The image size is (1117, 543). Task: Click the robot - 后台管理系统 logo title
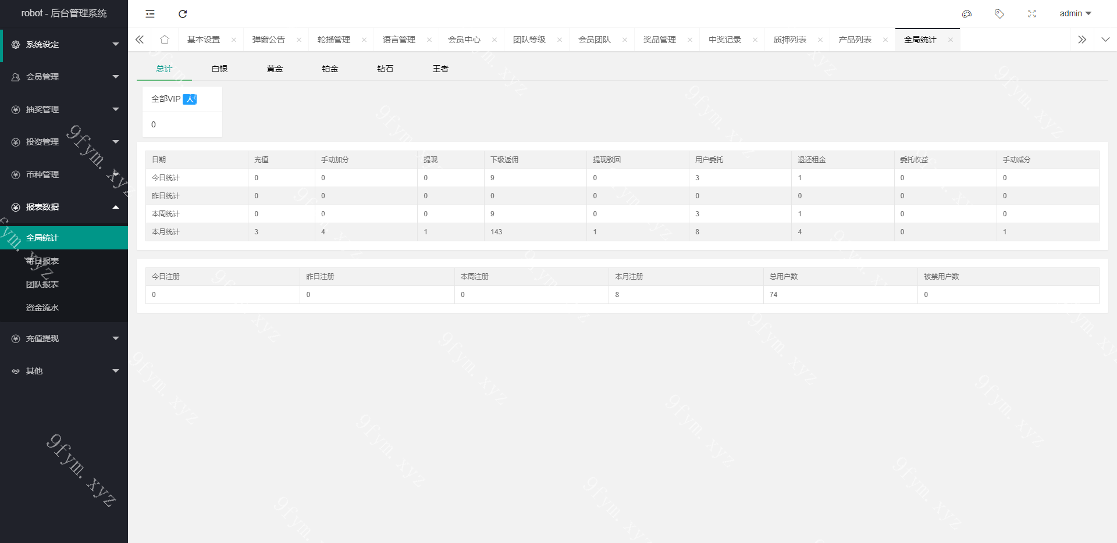64,13
